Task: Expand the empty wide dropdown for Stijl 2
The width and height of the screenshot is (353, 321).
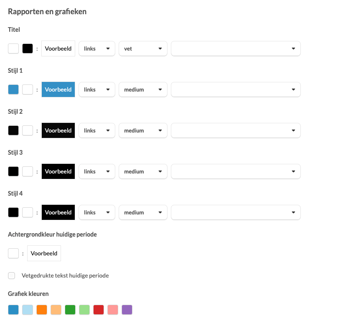Action: click(236, 130)
